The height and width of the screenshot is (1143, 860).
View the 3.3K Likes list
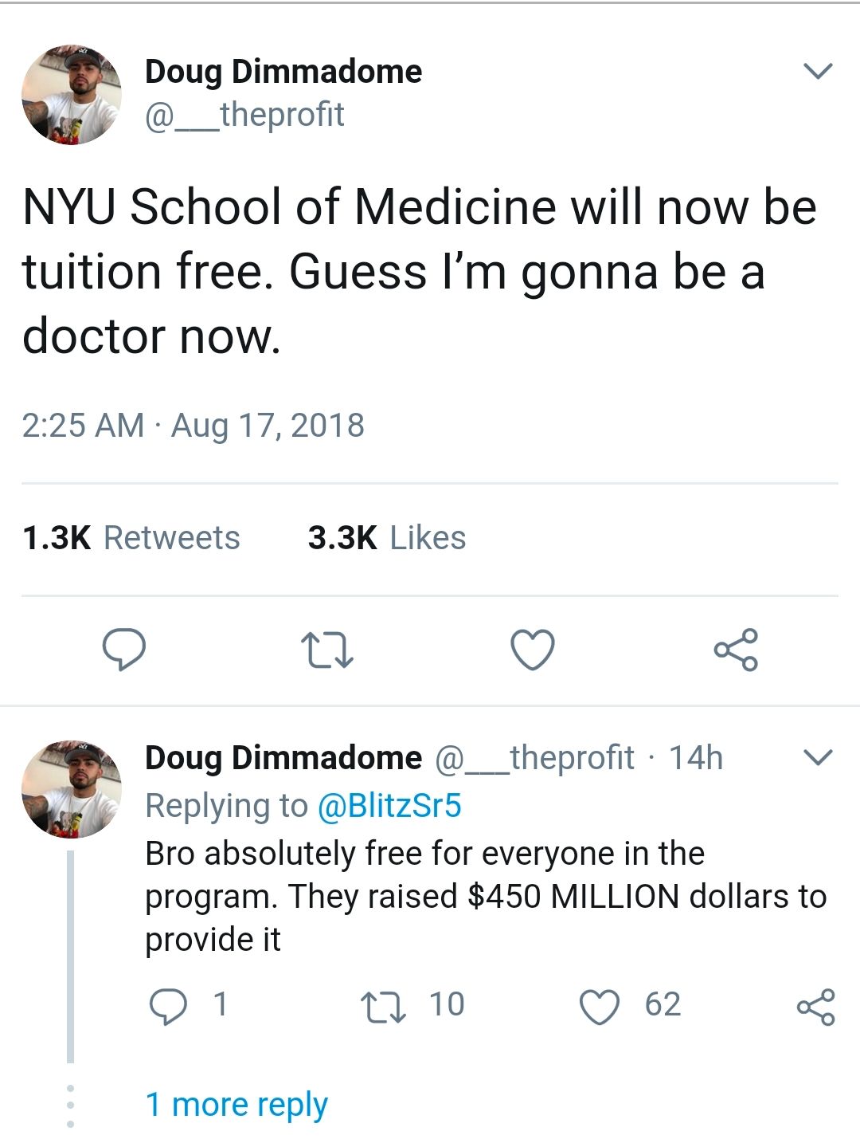[387, 538]
